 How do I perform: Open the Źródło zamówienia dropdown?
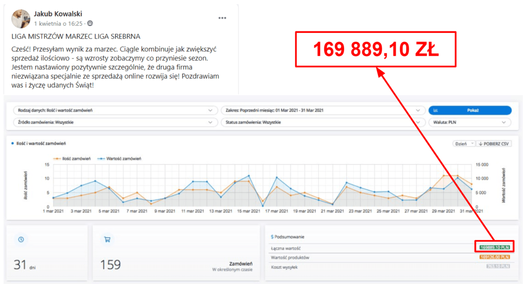click(113, 122)
